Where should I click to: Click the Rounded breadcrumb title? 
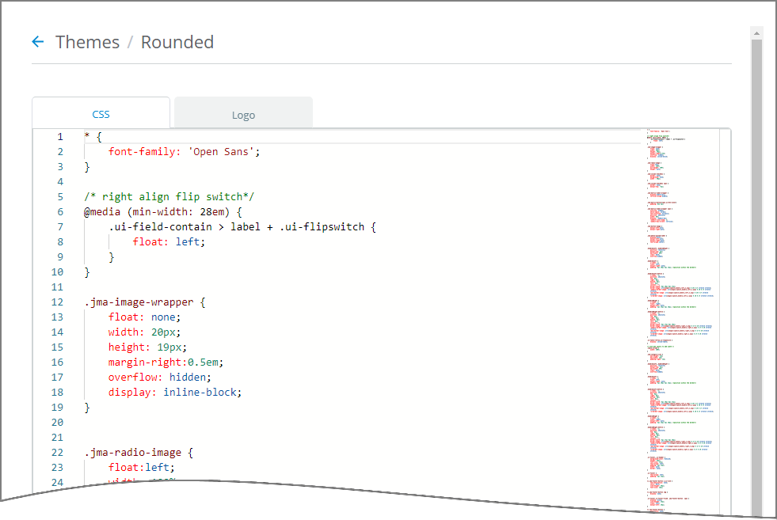[177, 42]
